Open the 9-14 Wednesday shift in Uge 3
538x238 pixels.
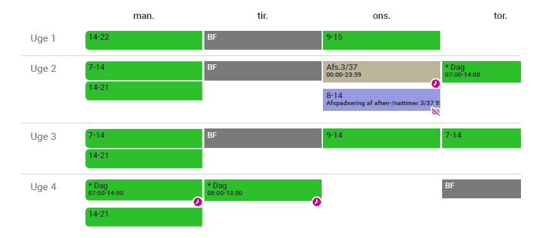coord(382,139)
